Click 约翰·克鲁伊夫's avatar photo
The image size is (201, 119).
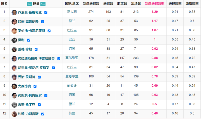(x=14, y=22)
